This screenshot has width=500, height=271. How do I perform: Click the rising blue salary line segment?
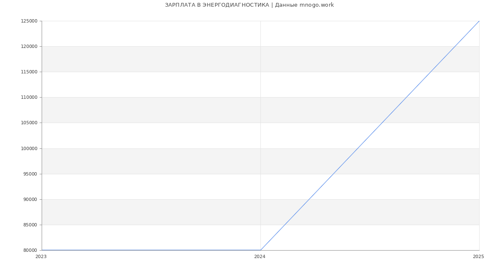[x=370, y=135]
